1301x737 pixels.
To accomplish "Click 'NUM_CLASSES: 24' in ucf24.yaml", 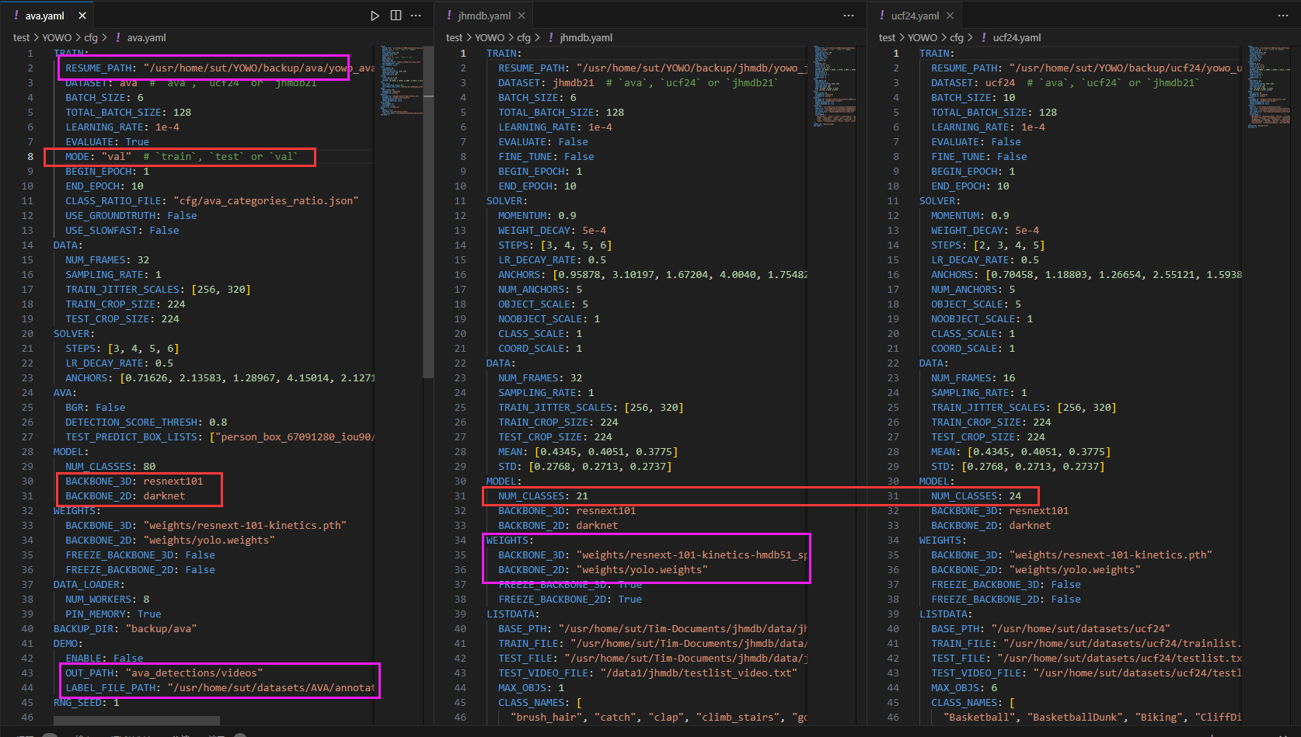I will click(976, 495).
